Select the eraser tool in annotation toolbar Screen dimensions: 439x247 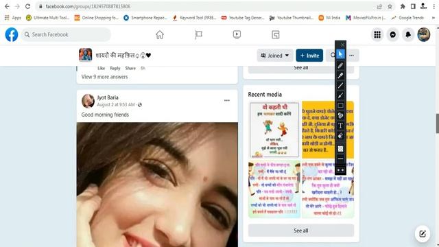(x=340, y=136)
